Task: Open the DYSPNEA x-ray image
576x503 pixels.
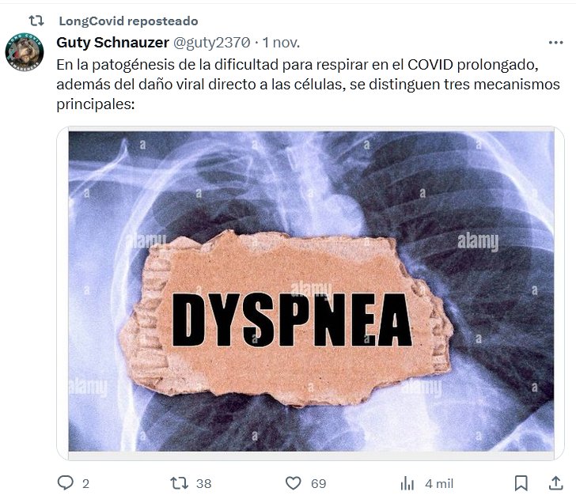Action: [311, 291]
